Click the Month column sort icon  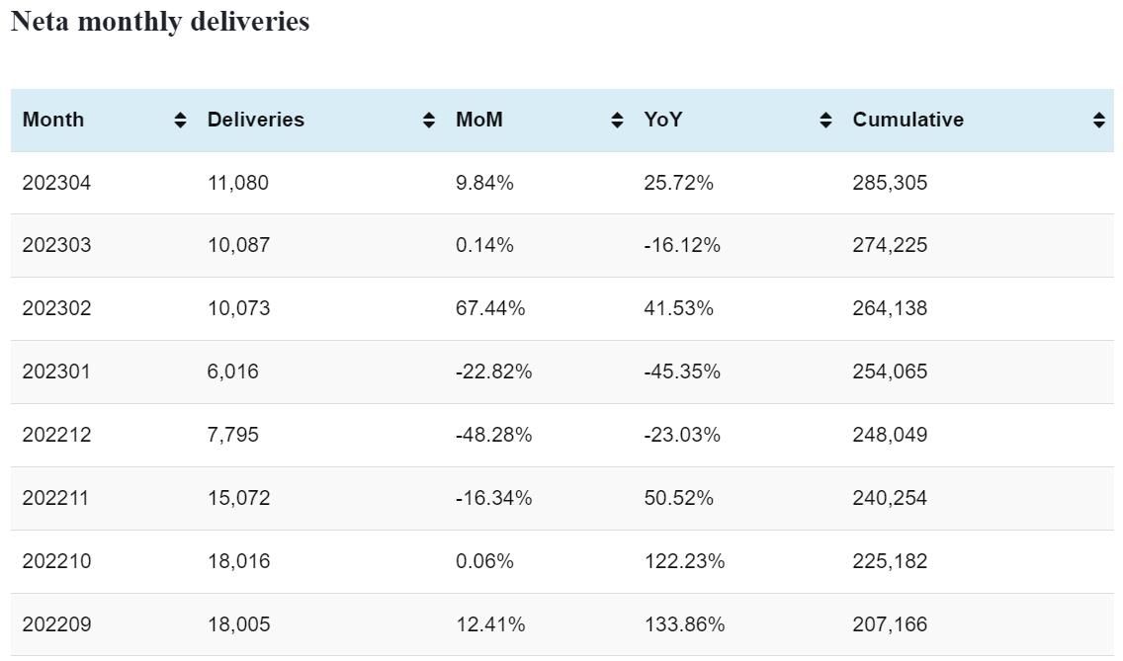click(180, 121)
